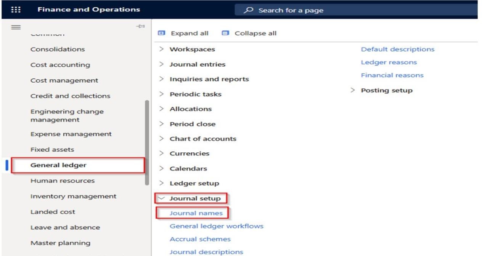Select Inventory management in navigation pane
This screenshot has height=256, width=482.
[x=73, y=196]
